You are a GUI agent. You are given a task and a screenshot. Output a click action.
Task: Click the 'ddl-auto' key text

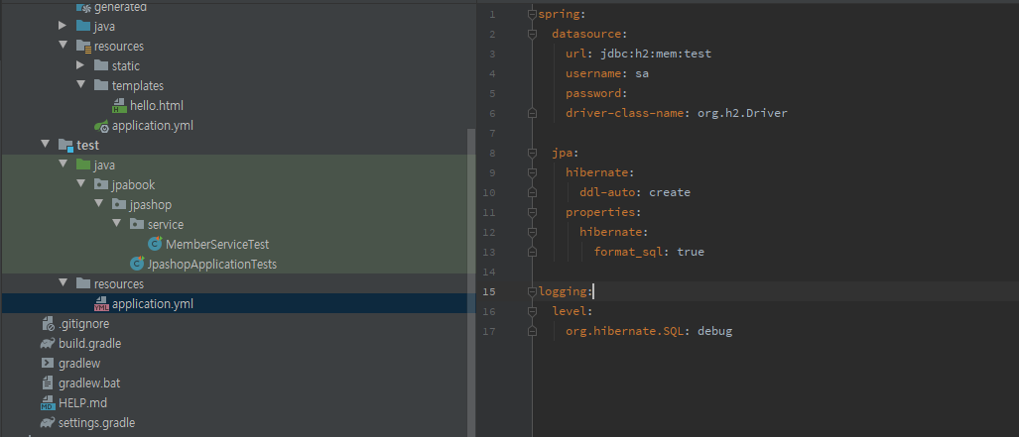[607, 192]
